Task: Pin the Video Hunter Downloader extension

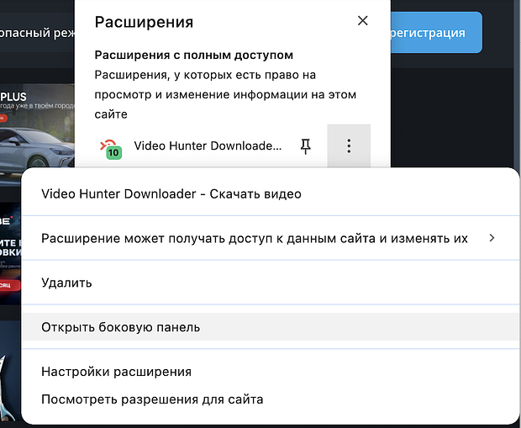Action: (x=306, y=146)
